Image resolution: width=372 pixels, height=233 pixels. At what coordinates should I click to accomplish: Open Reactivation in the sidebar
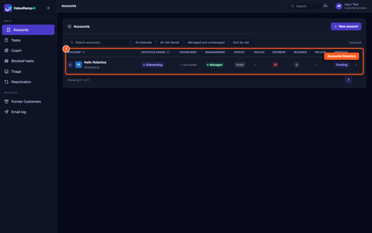28,82
